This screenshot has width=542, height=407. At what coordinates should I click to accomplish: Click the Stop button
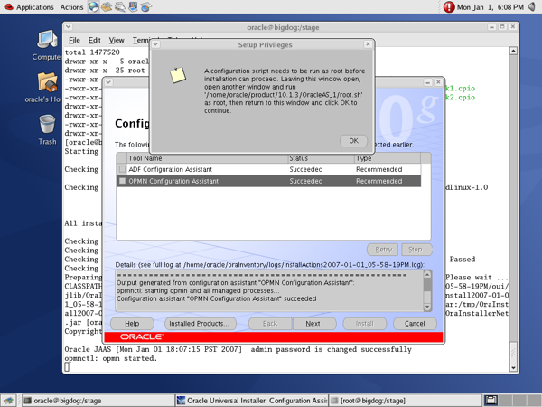(x=416, y=250)
